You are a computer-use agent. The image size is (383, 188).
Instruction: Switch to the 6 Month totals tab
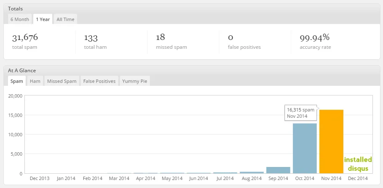point(19,19)
